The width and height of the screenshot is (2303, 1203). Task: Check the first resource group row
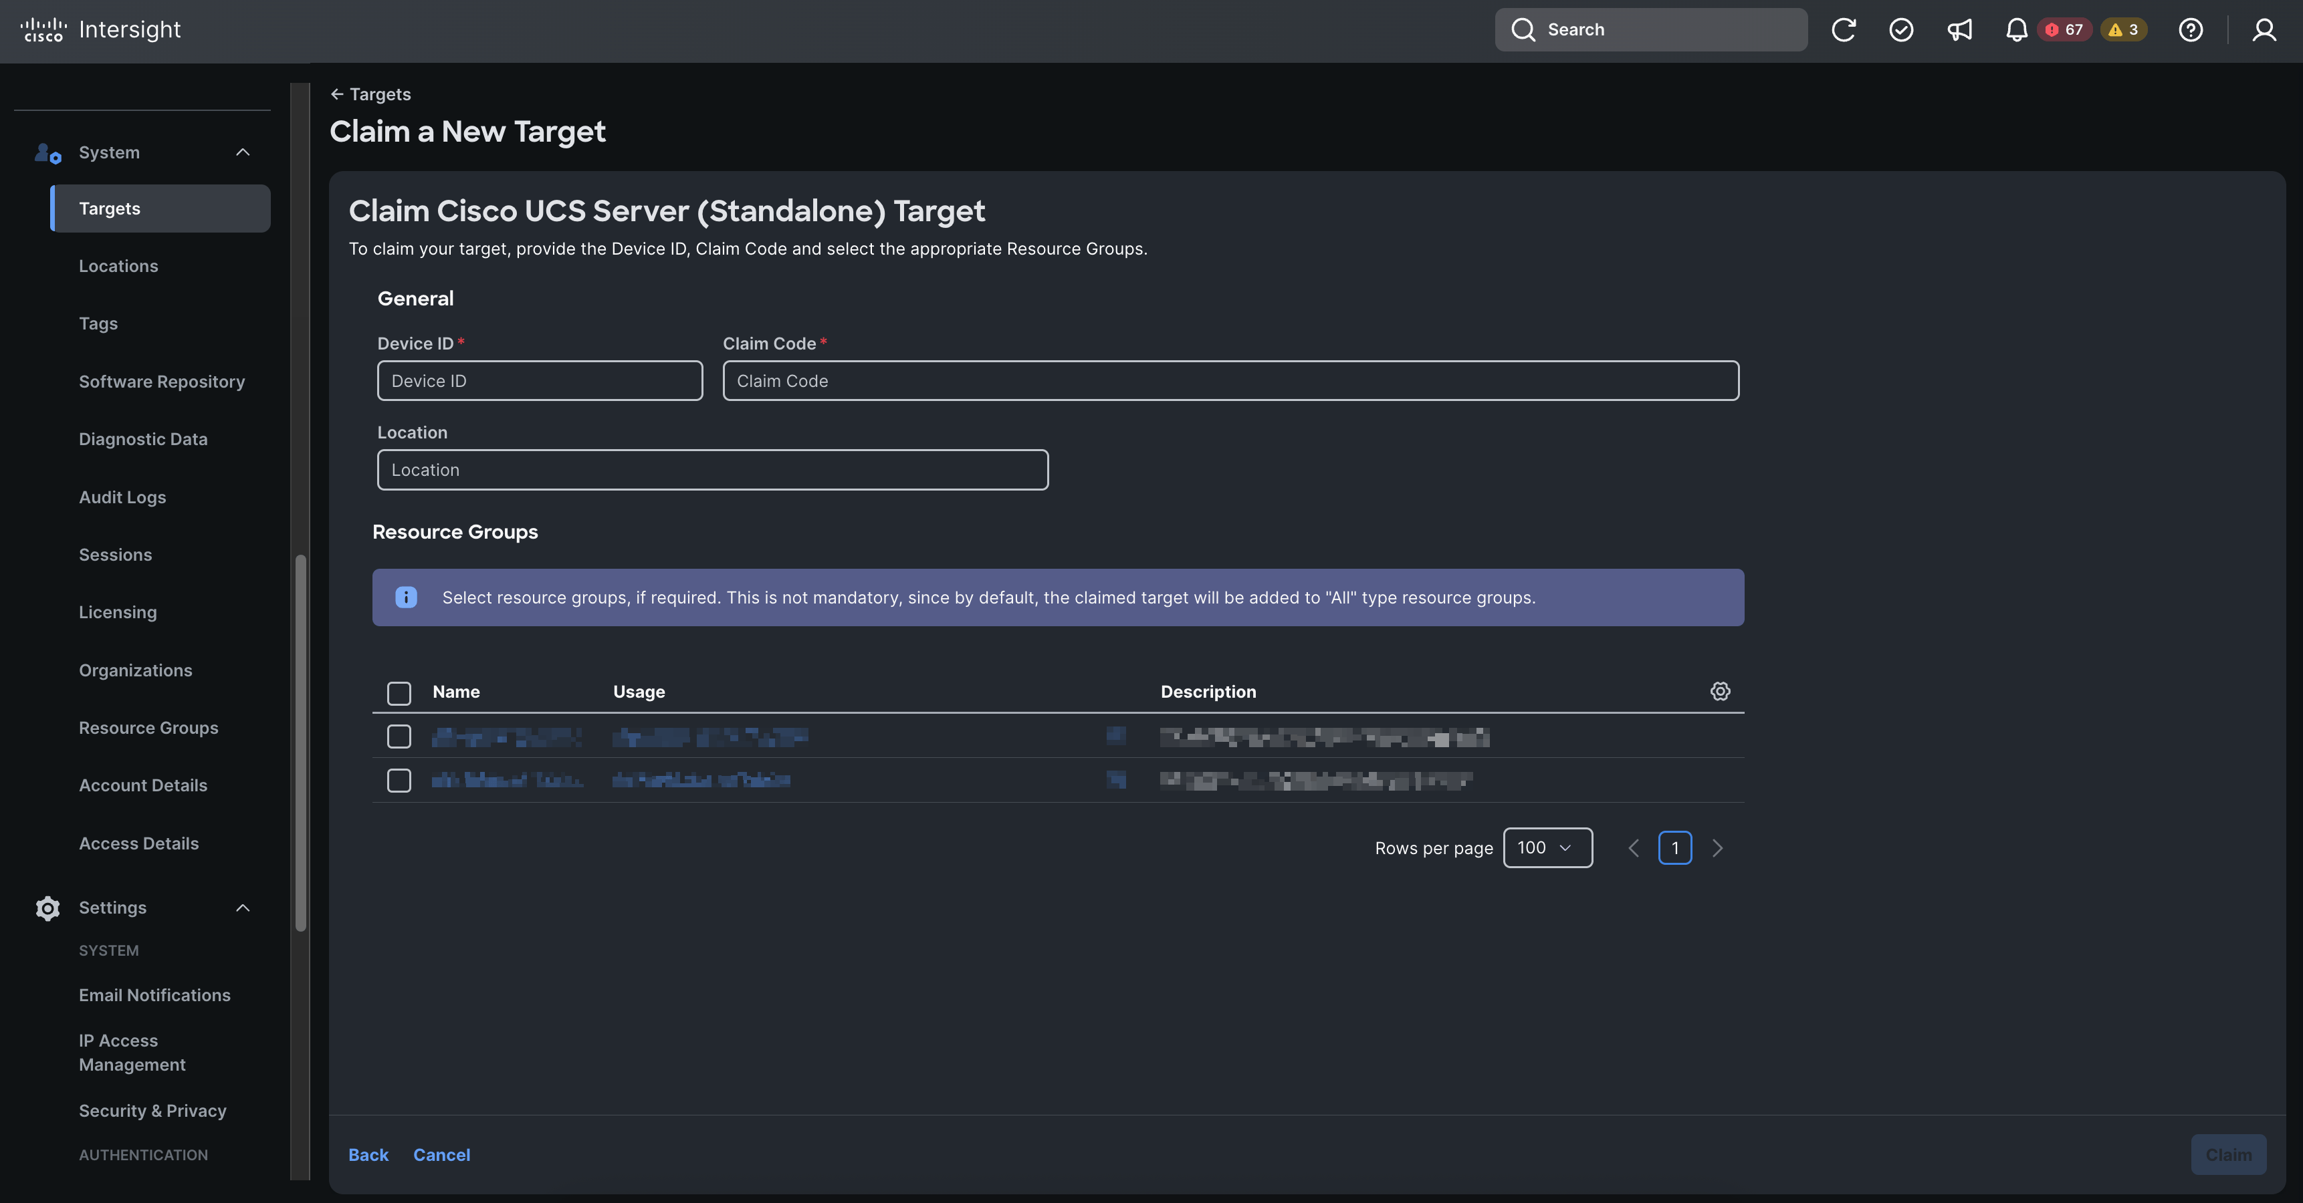pos(399,737)
